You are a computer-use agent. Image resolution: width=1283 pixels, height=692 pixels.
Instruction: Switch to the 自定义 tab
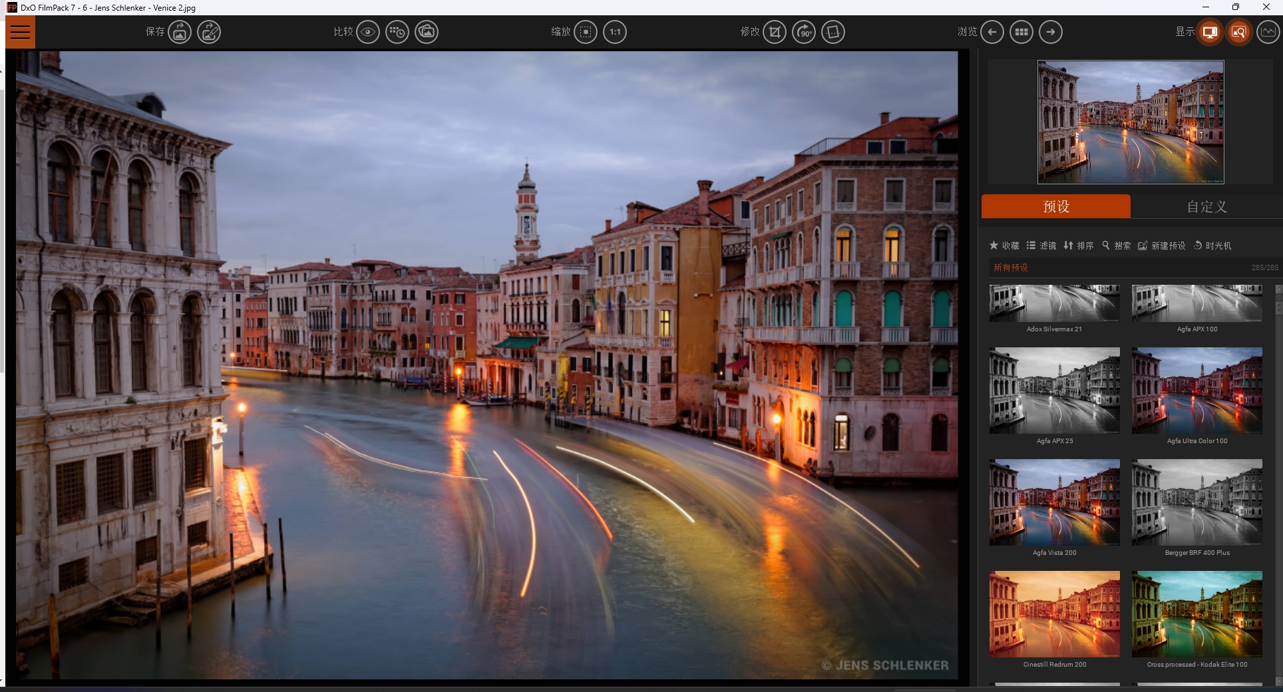[1206, 206]
